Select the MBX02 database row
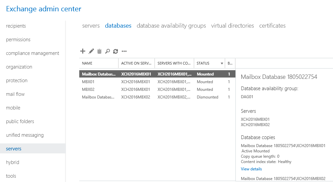 click(158, 89)
